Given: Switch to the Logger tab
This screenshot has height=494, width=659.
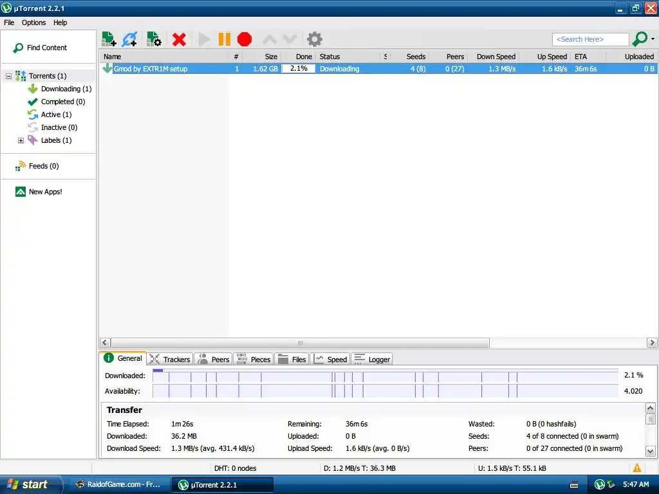Looking at the screenshot, I should click(373, 360).
